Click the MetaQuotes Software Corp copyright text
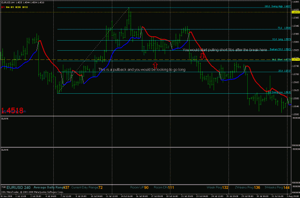The height and width of the screenshot is (198, 300). (x=32, y=192)
